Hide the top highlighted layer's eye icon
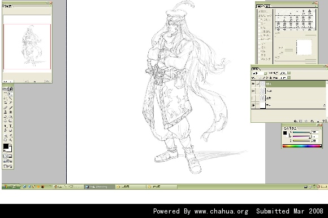Screen dimensions: 328x218 coord(253,84)
